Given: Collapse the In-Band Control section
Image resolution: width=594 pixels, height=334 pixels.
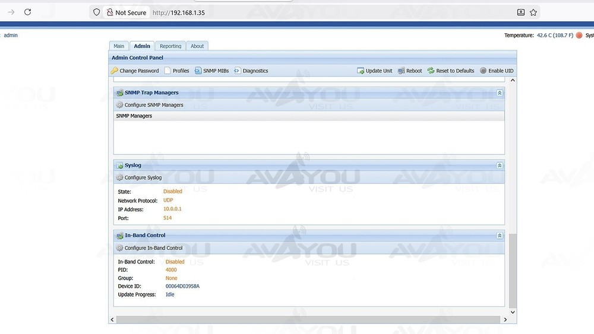Looking at the screenshot, I should 500,236.
